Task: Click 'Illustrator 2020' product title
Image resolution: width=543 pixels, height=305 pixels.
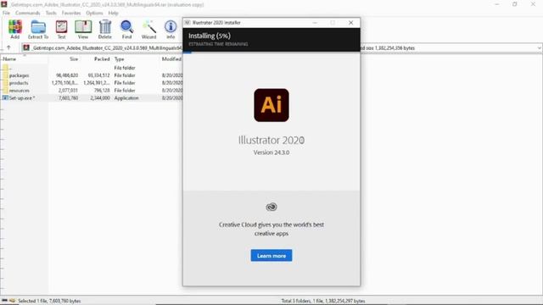Action: (x=271, y=140)
